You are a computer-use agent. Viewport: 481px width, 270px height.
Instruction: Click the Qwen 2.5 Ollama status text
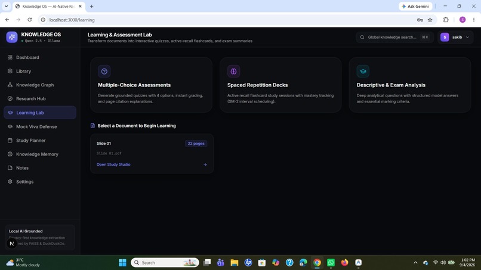click(x=42, y=41)
